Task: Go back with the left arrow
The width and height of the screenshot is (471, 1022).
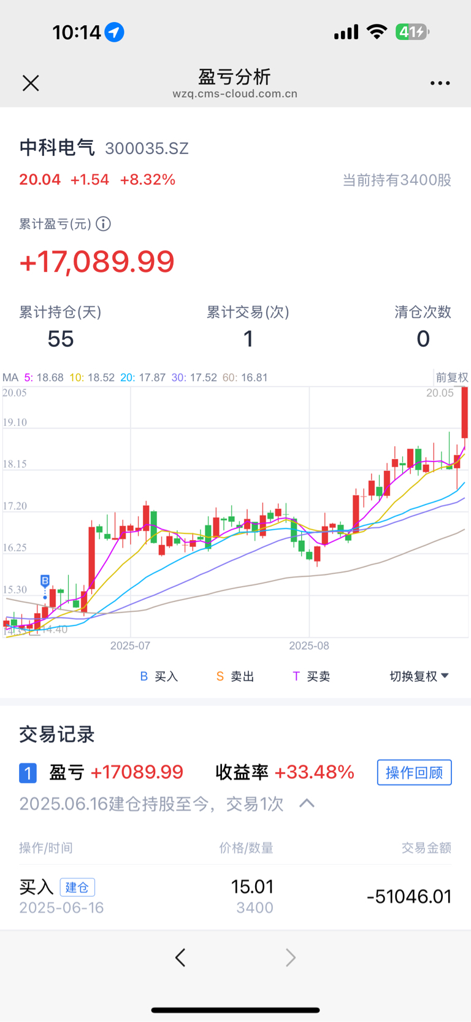Action: click(x=180, y=958)
